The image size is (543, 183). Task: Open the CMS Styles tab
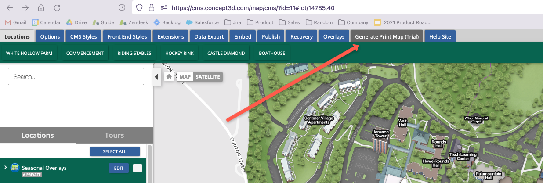[x=84, y=36]
